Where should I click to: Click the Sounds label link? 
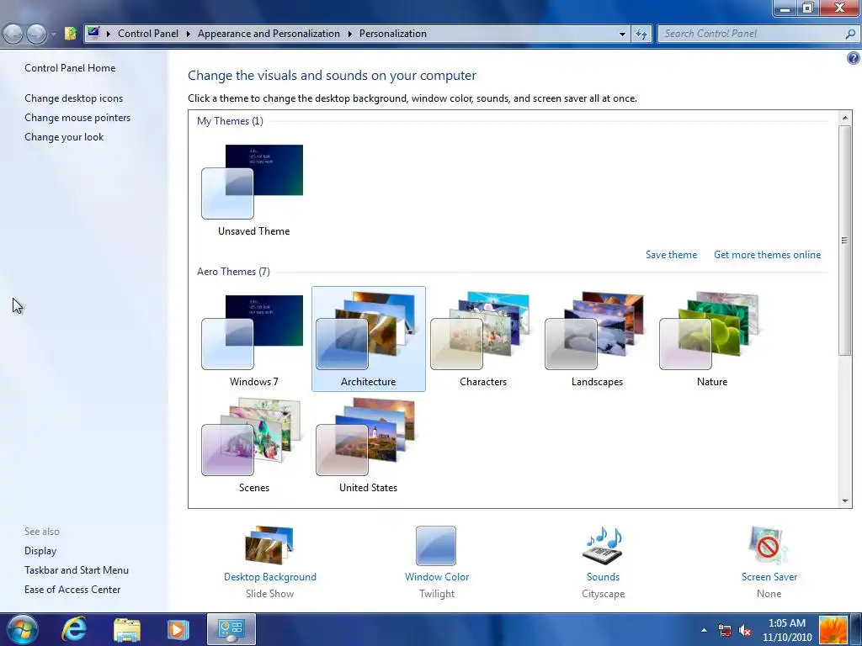[x=603, y=577]
